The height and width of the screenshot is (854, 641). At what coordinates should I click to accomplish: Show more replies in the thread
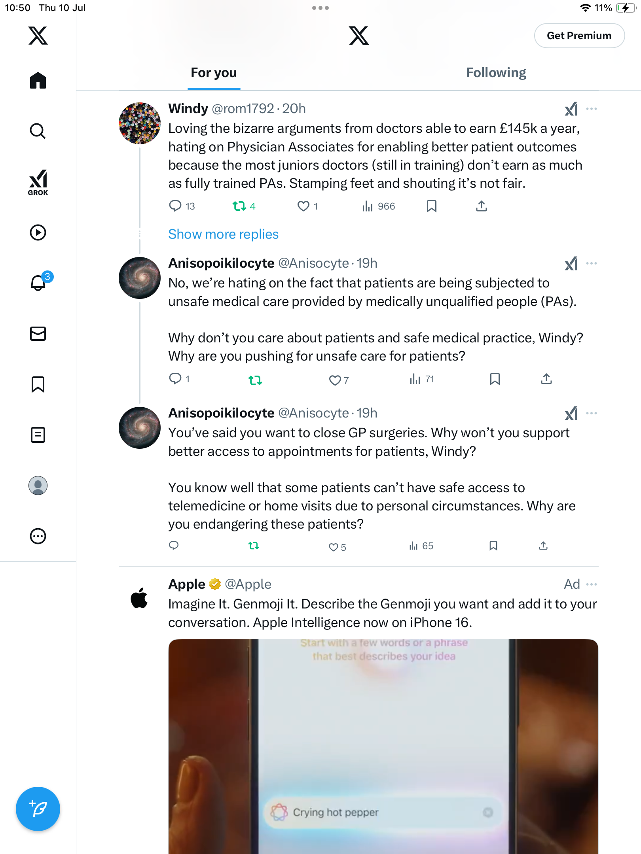tap(223, 234)
